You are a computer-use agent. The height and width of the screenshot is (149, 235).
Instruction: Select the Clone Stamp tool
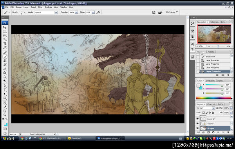tap(5, 61)
